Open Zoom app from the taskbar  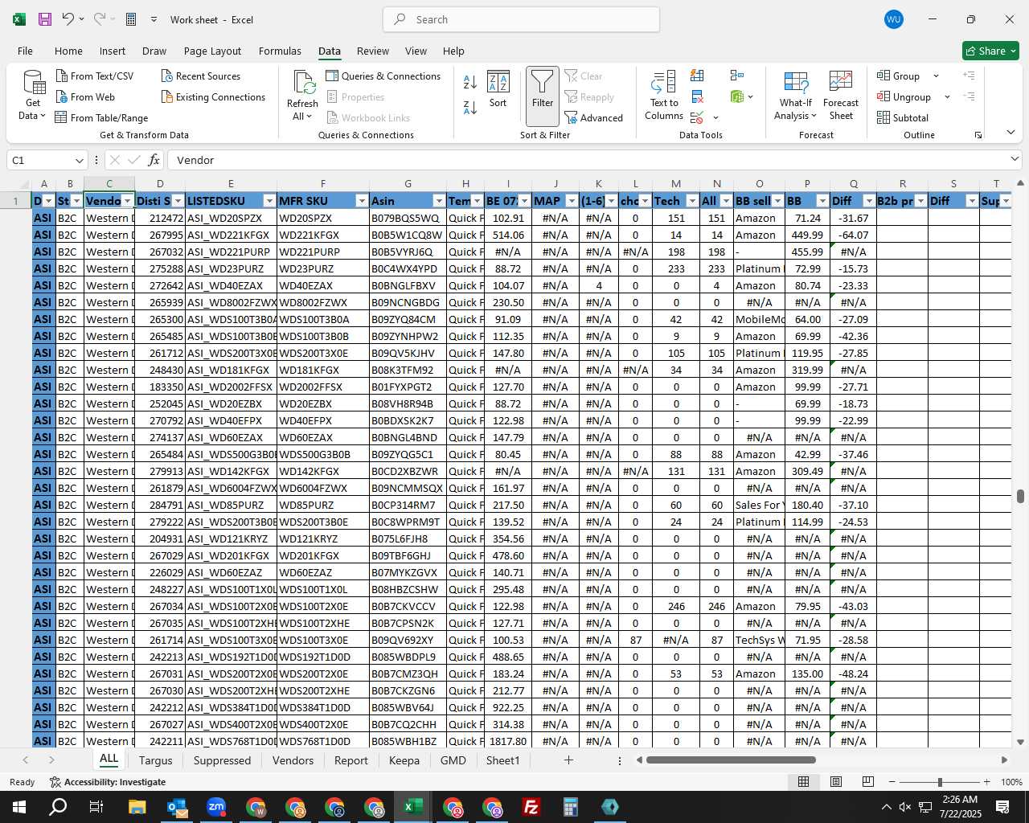pos(216,807)
